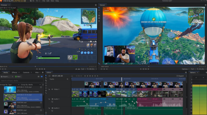The width and height of the screenshot is (207, 115).
Task: Select the highlighted 2019-08-21 15-10.mp4 media item
Action: point(23,97)
